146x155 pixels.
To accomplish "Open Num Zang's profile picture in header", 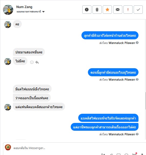I will [8, 10].
